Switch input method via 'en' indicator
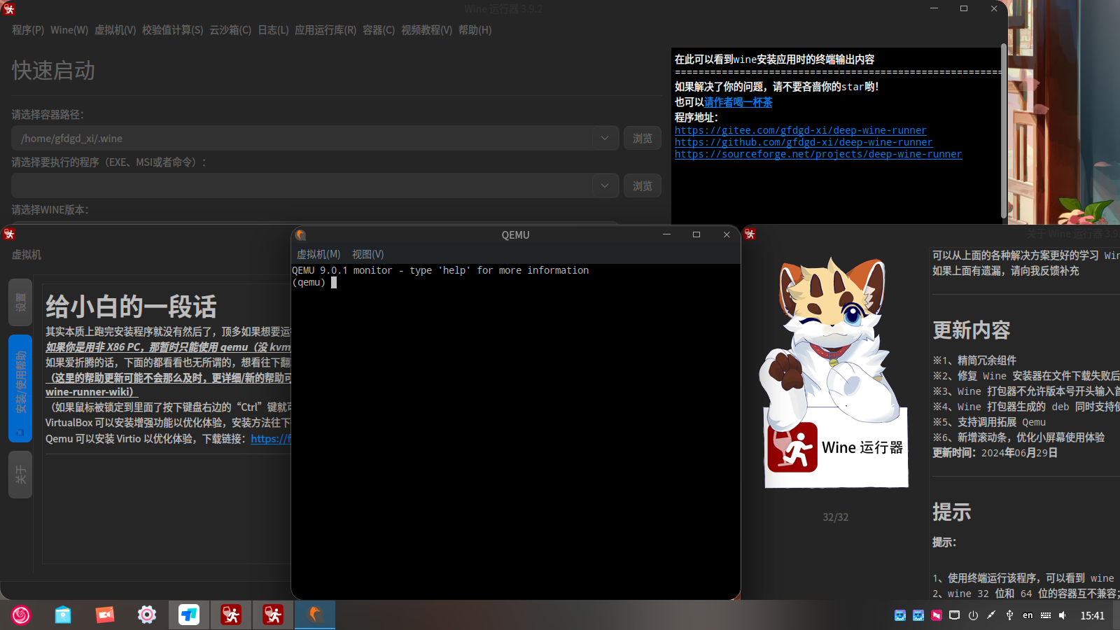 [x=1028, y=615]
